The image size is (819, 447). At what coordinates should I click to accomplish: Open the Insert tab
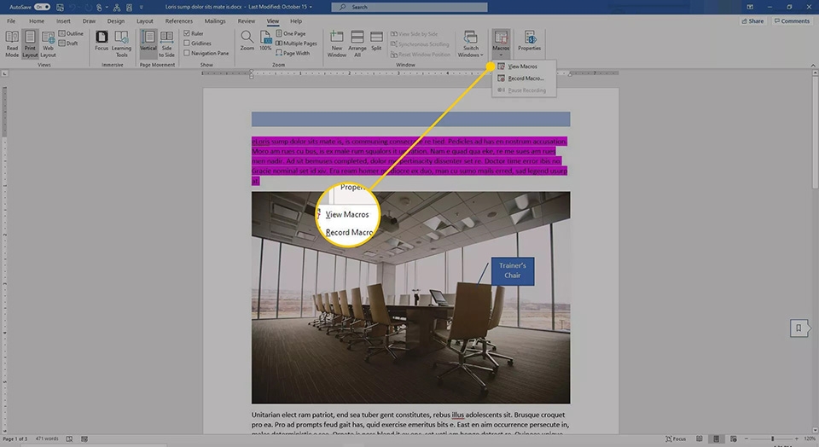tap(63, 20)
